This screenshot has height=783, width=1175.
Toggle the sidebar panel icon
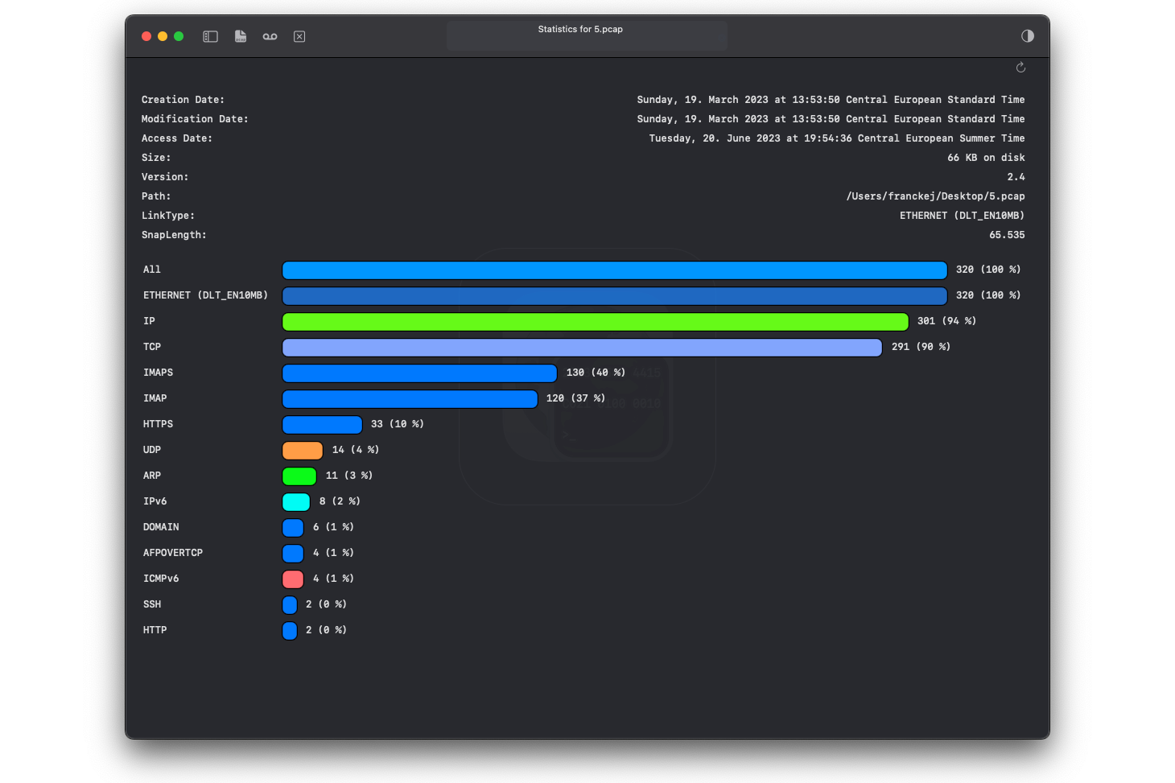coord(210,36)
